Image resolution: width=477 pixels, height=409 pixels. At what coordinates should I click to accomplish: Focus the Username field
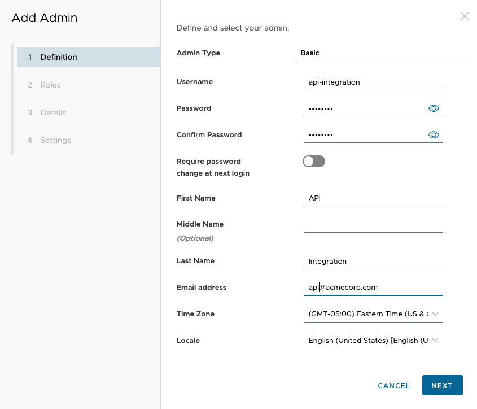click(x=373, y=82)
